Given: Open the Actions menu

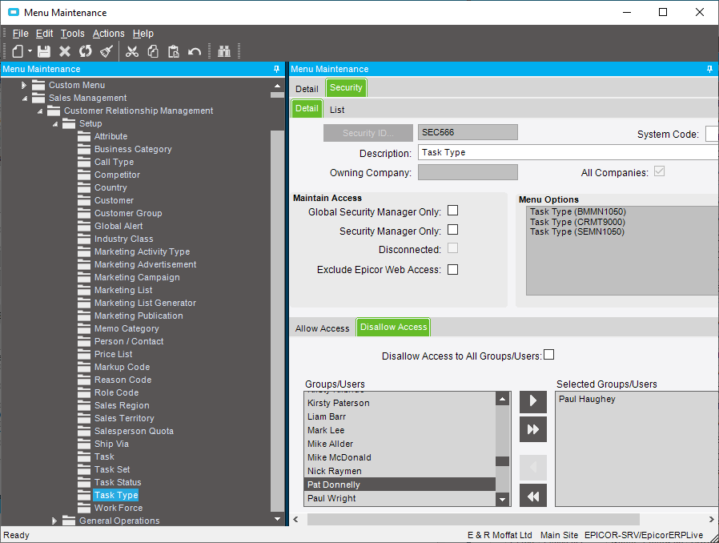Looking at the screenshot, I should coord(108,34).
